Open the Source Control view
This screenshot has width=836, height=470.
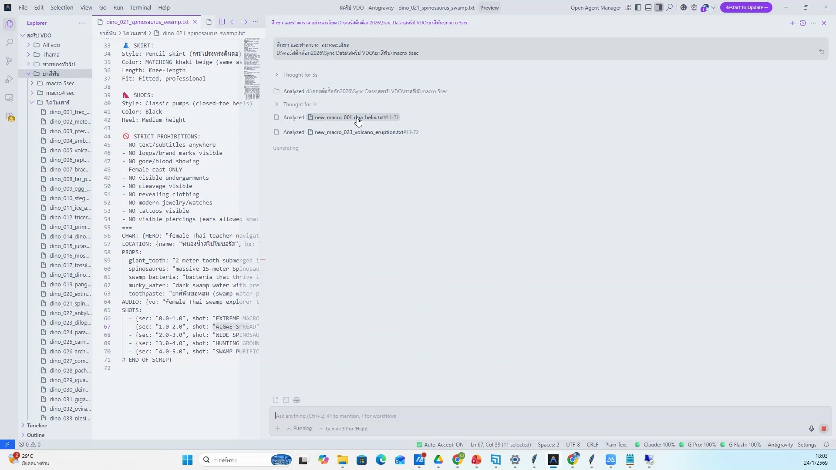coord(9,61)
